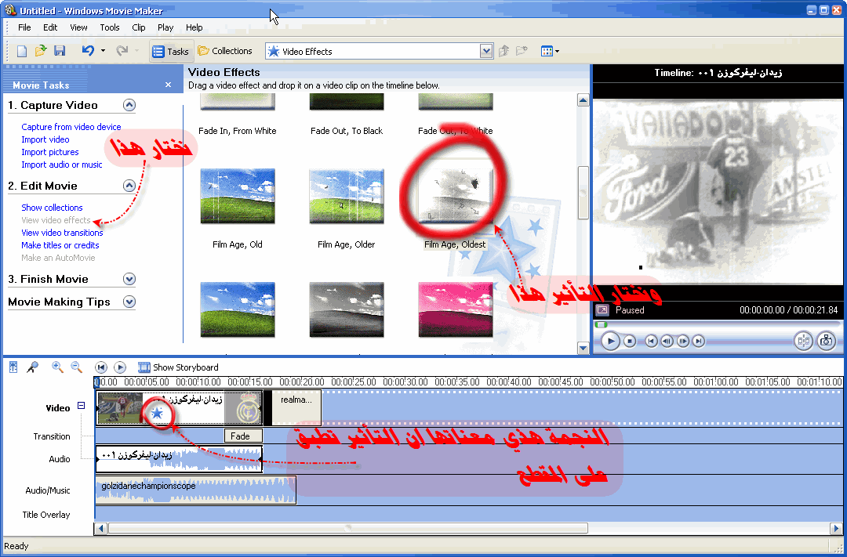Collapse the Capture Video section
The width and height of the screenshot is (847, 557).
click(x=129, y=105)
